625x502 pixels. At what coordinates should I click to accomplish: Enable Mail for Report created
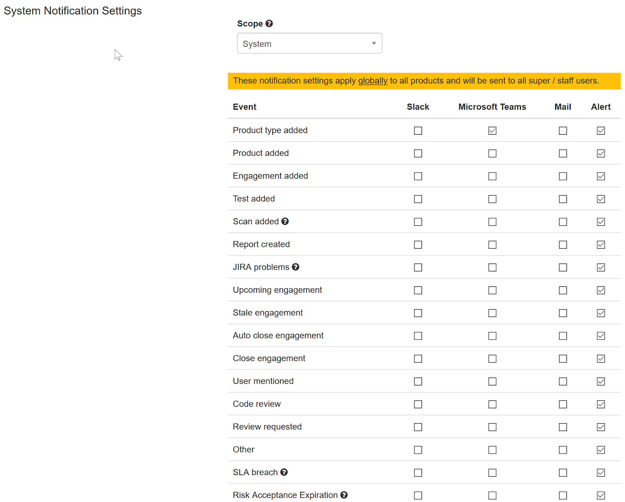point(563,245)
